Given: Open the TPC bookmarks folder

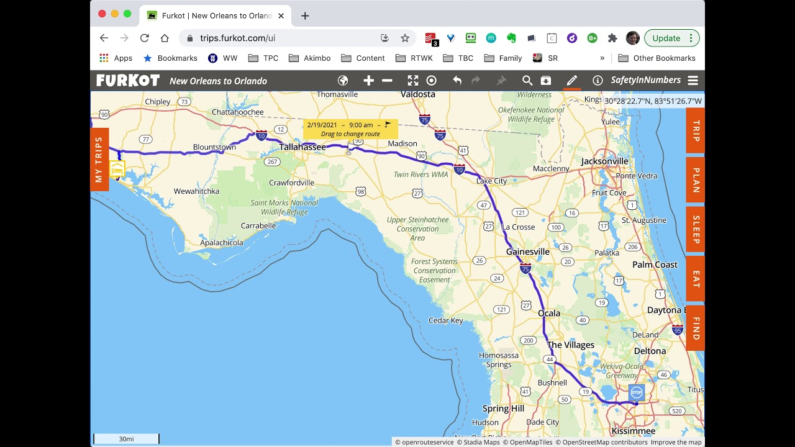Looking at the screenshot, I should click(x=263, y=58).
